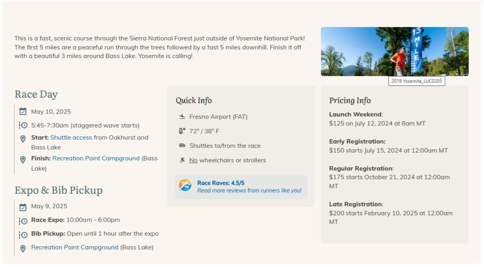484x267 pixels.
Task: Click the Late Registration label
Action: pyautogui.click(x=356, y=204)
